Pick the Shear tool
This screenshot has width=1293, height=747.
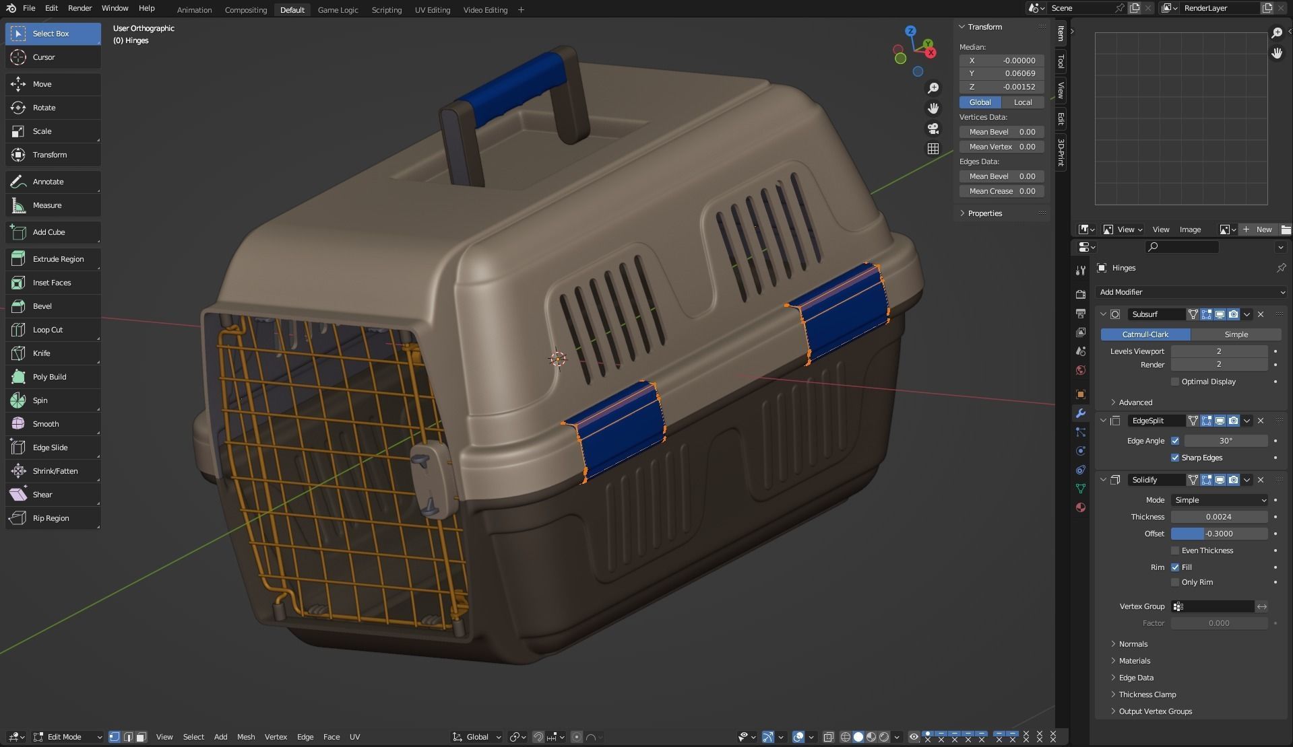53,495
